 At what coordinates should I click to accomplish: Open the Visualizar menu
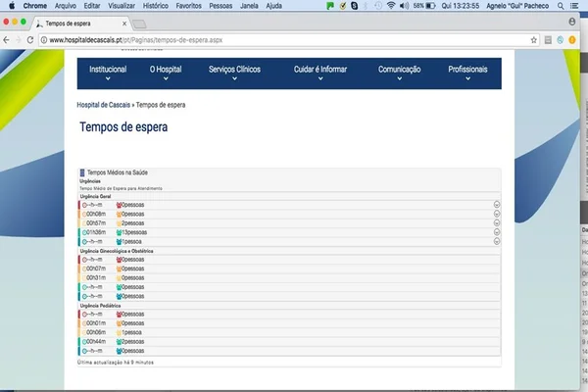click(x=122, y=6)
